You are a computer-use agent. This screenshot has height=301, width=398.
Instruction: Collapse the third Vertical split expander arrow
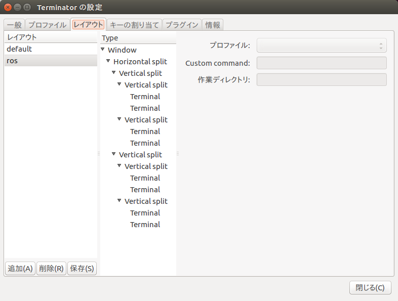coord(120,119)
